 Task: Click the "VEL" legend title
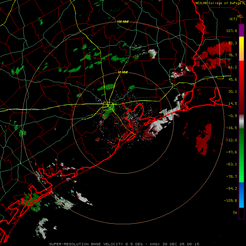(x=240, y=16)
